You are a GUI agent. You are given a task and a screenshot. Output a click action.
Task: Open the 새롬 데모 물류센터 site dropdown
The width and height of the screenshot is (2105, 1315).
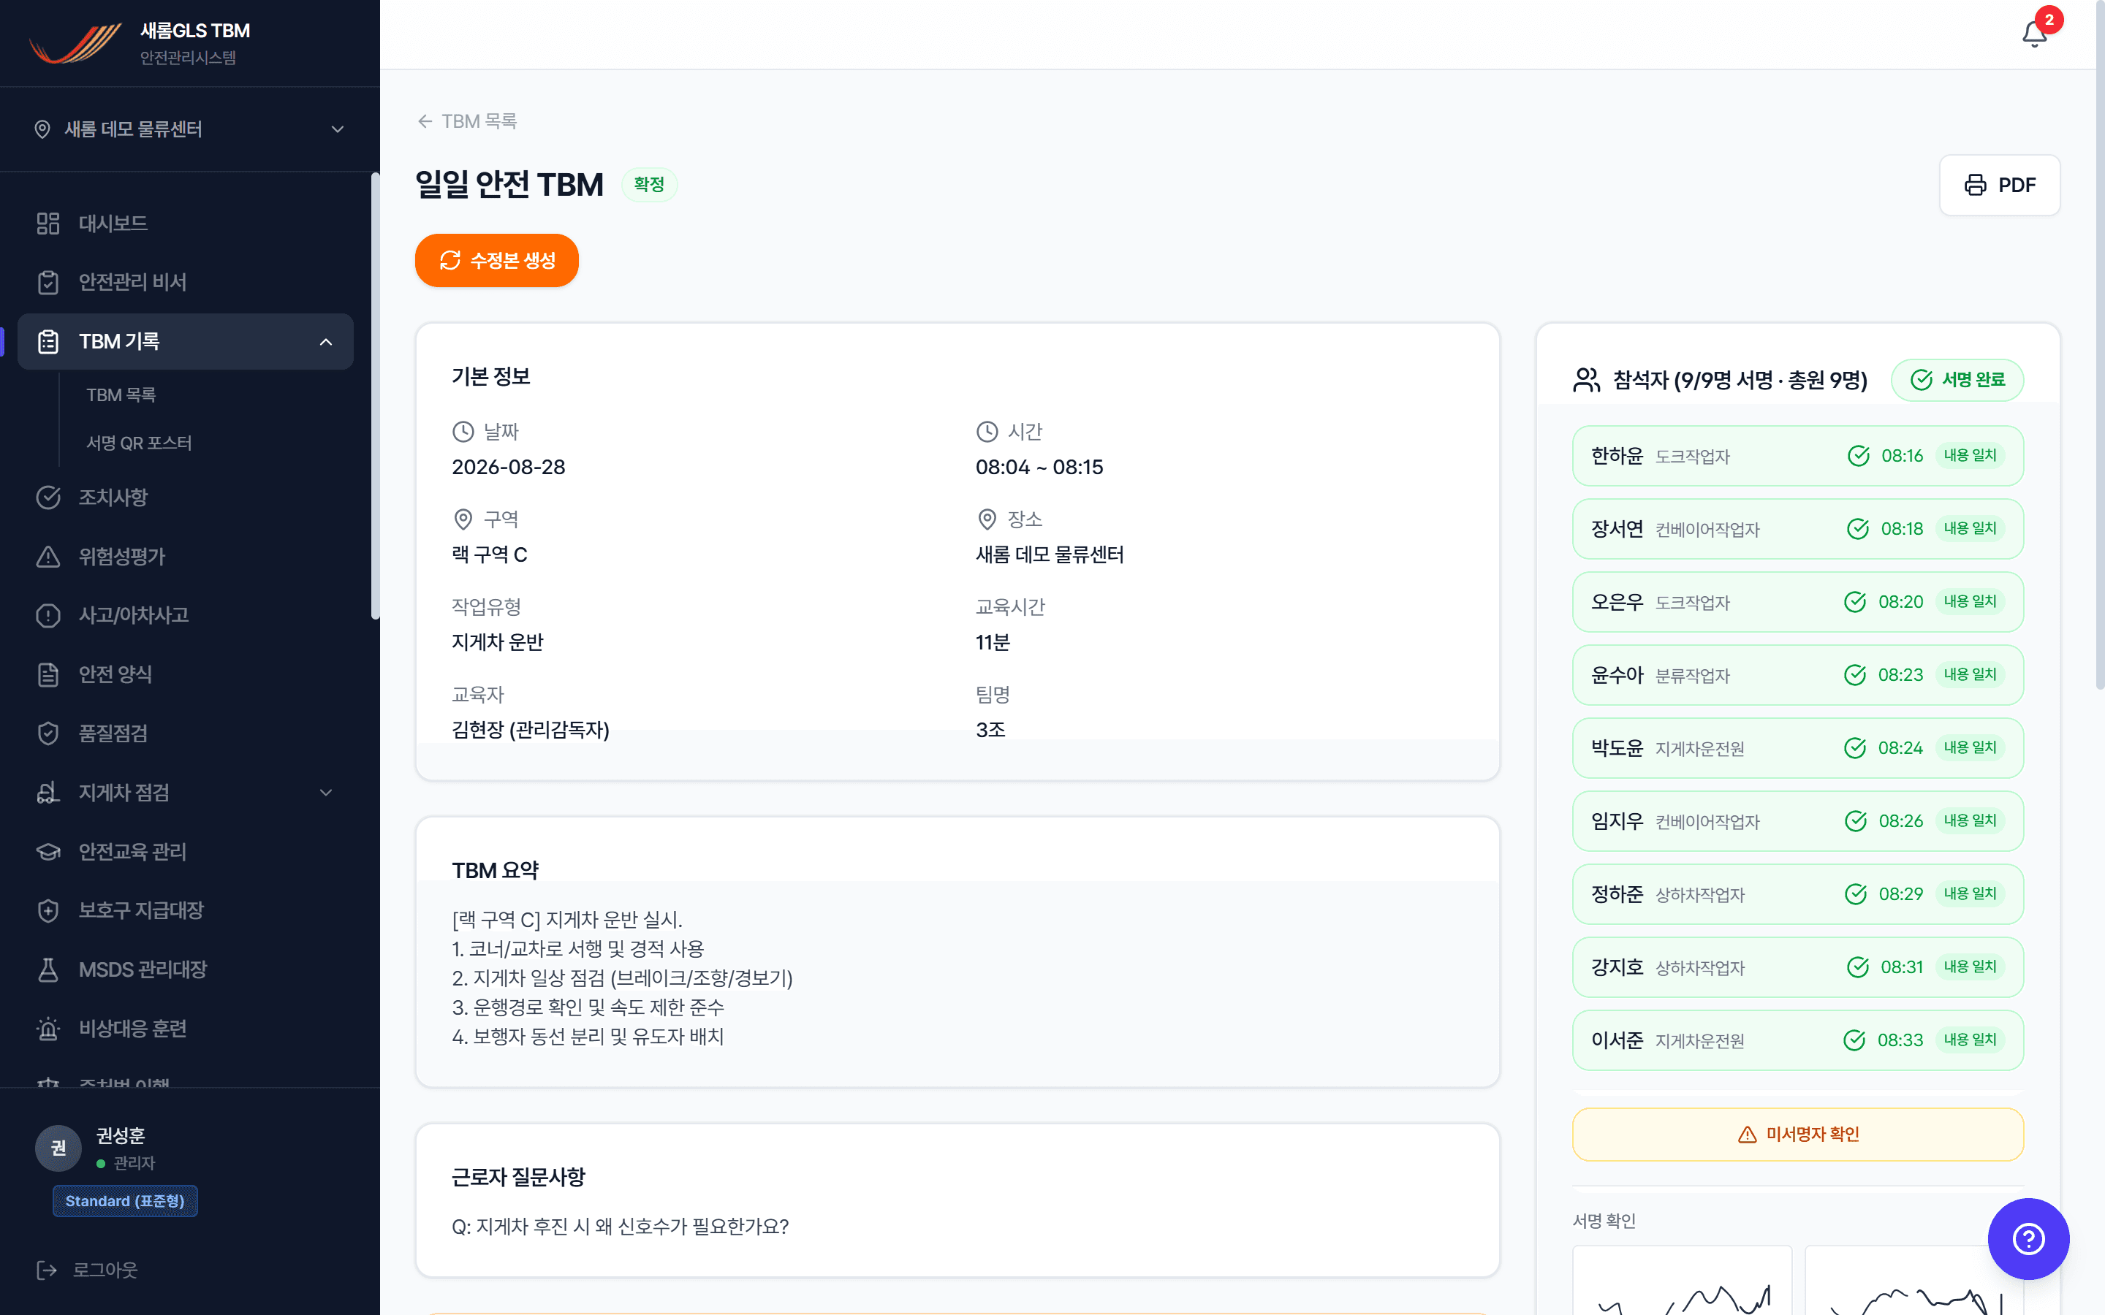pyautogui.click(x=189, y=129)
